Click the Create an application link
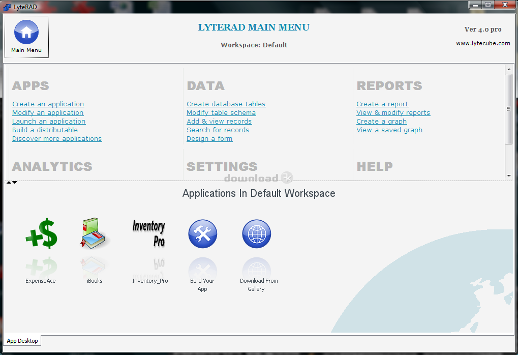This screenshot has height=355, width=518. click(x=48, y=104)
